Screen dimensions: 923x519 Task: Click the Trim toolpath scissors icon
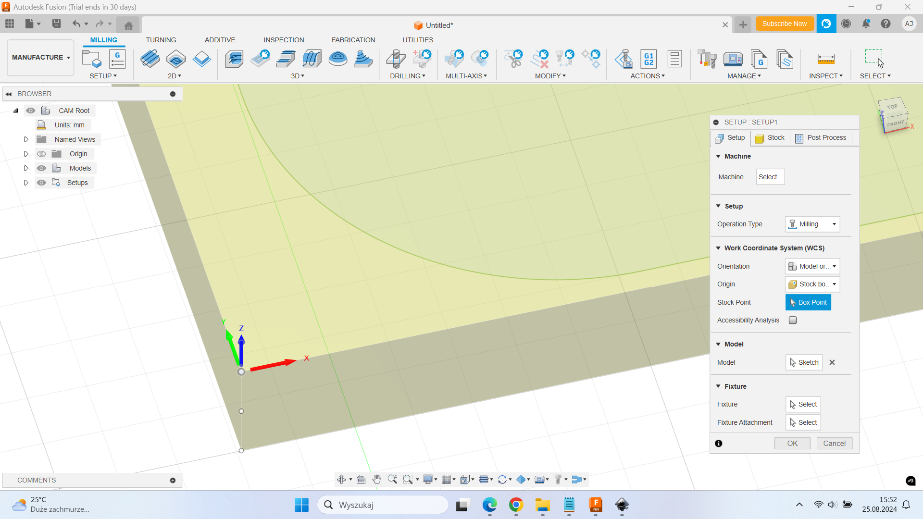pos(513,59)
